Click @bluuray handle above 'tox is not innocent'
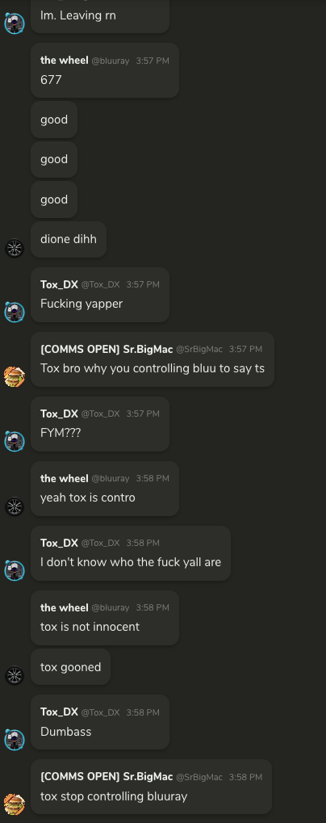This screenshot has height=823, width=326. point(110,608)
